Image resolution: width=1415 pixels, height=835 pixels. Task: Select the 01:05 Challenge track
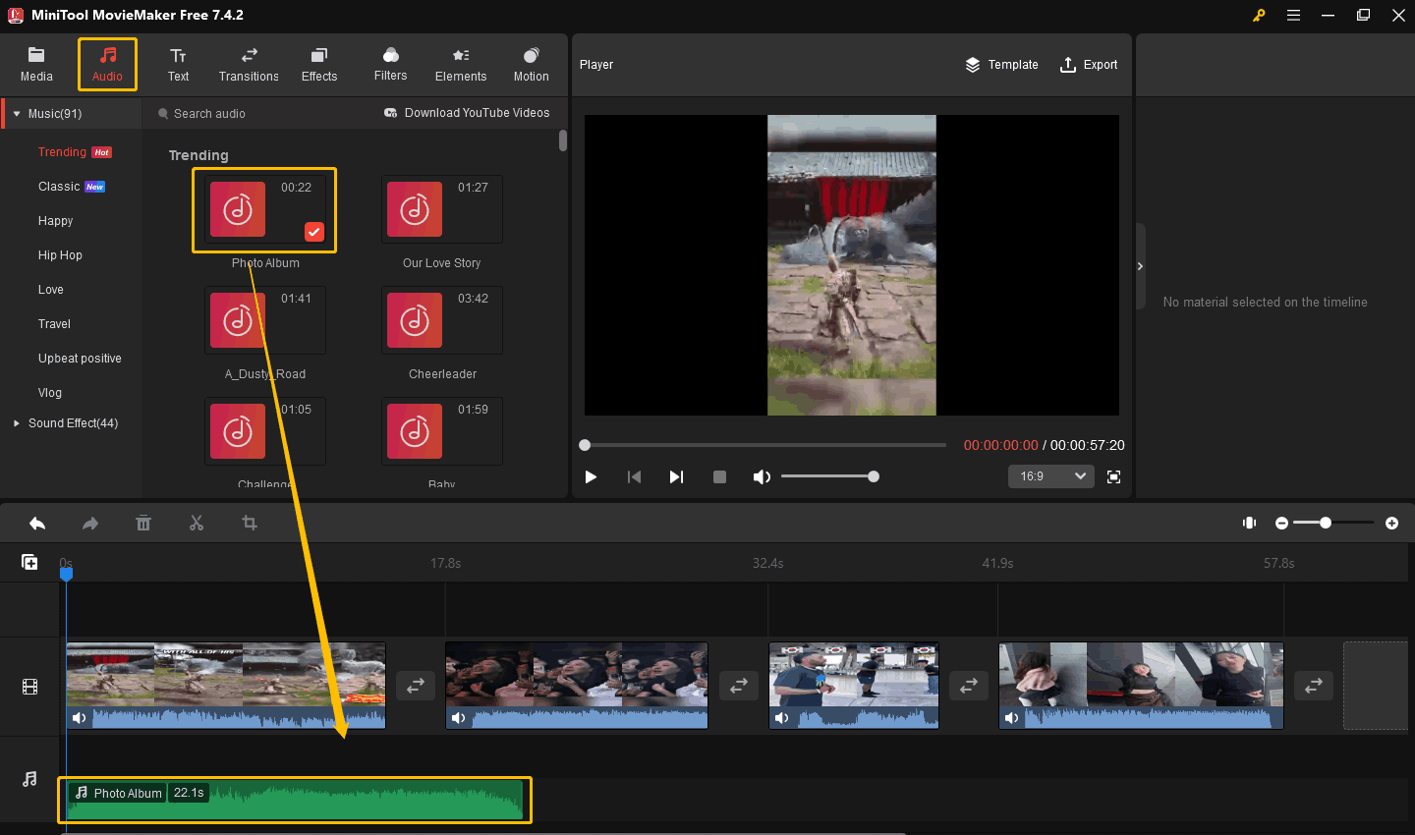pos(265,431)
